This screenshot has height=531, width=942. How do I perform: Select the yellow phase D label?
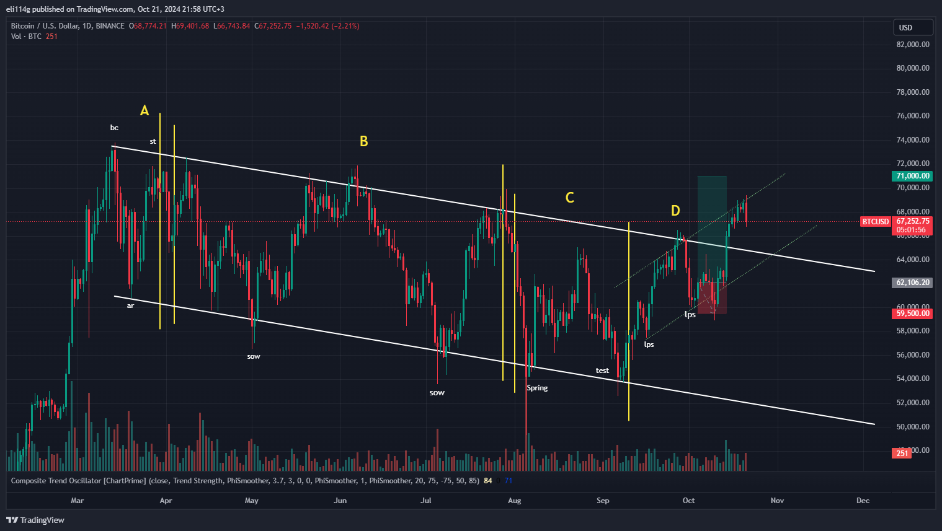point(675,211)
